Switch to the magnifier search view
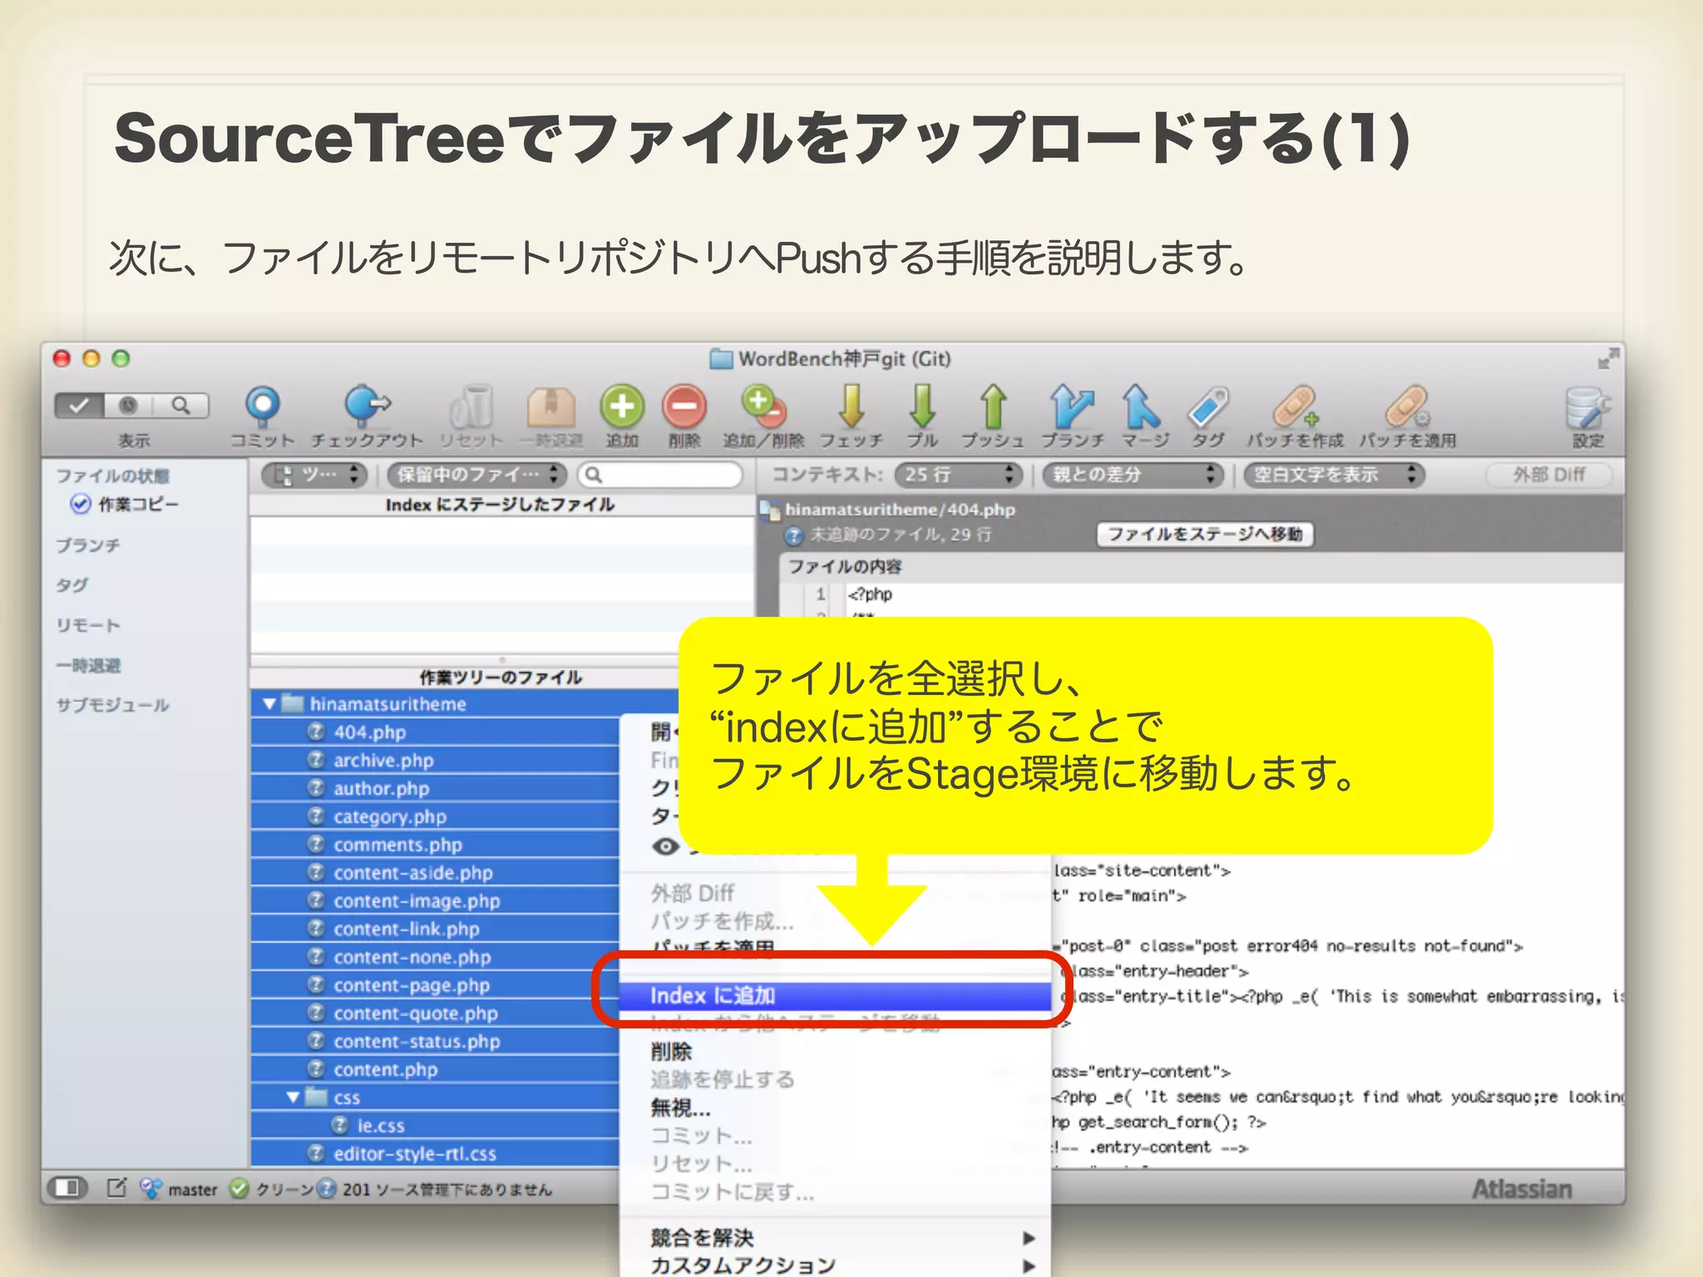This screenshot has width=1703, height=1277. pos(180,406)
